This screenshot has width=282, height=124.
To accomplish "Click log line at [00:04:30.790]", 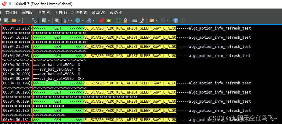I will click(41, 69).
